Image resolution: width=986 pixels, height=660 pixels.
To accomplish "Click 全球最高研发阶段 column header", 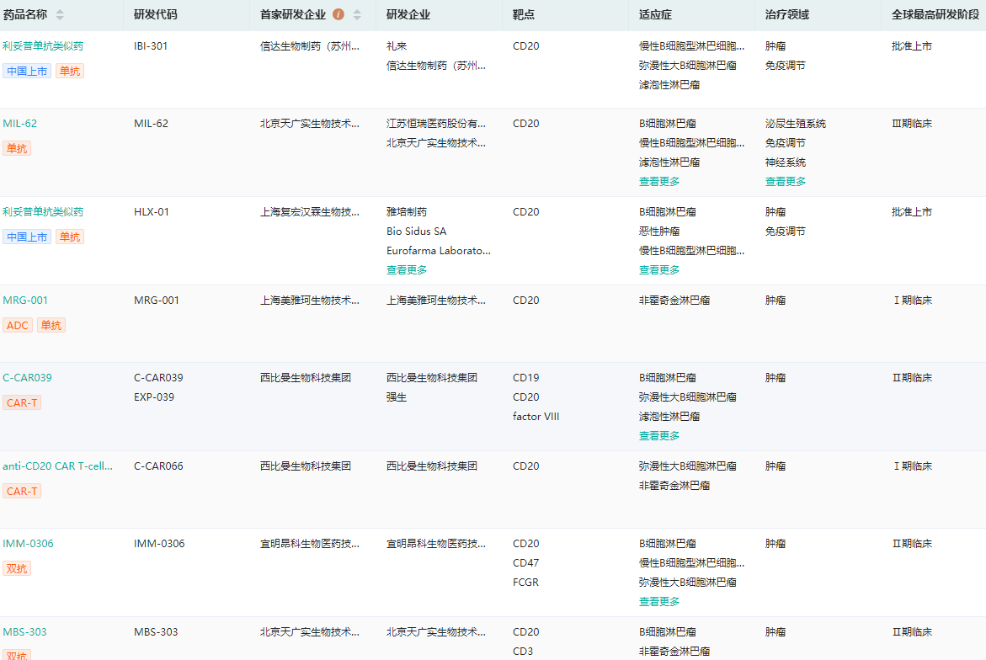I will [935, 14].
